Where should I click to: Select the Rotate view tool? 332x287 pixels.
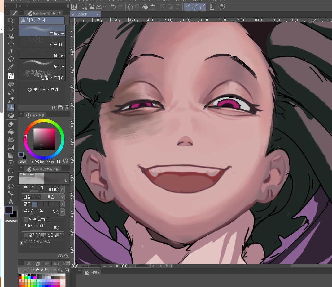(x=11, y=28)
